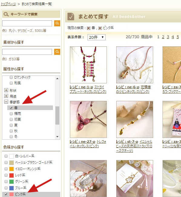Image resolution: width=181 pixels, height=197 pixels.
Task: Click the ne-1-p stripe plate necklace thumbnail
Action: click(x=88, y=65)
